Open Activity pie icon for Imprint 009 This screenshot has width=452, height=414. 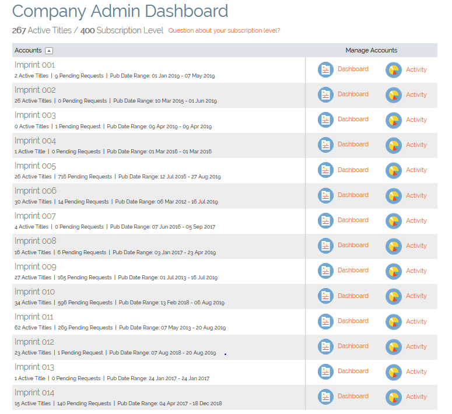point(394,271)
